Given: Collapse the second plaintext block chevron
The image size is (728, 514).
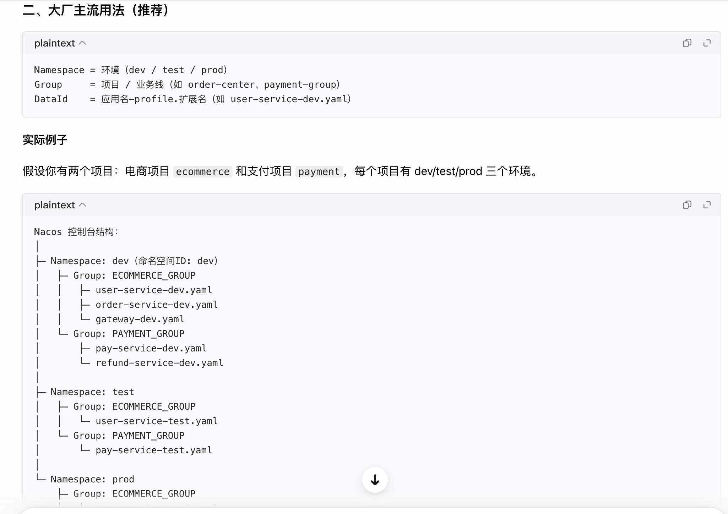Looking at the screenshot, I should [x=82, y=205].
